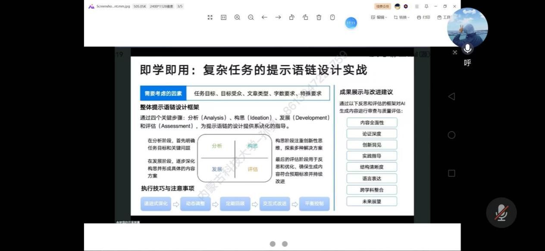Expand the 编辑 (Edit) dropdown

click(x=379, y=18)
